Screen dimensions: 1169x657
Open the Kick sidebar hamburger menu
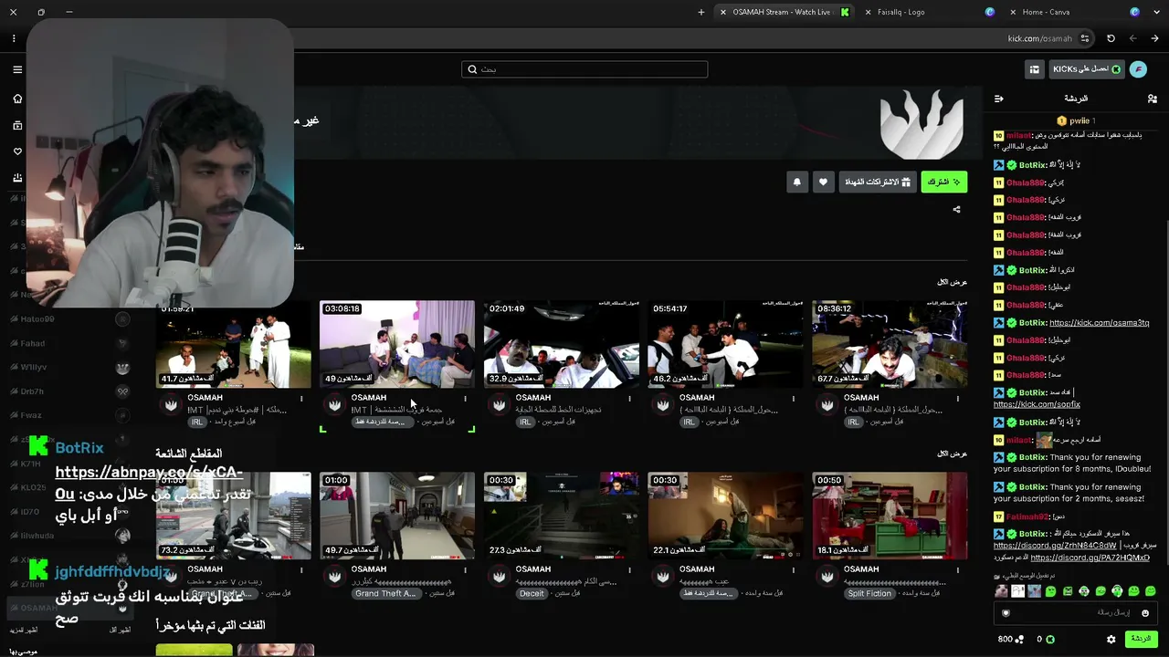click(17, 69)
